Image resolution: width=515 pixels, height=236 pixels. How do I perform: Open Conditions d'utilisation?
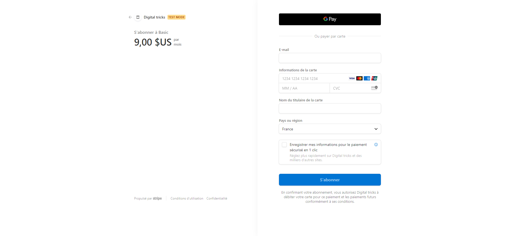click(x=187, y=198)
